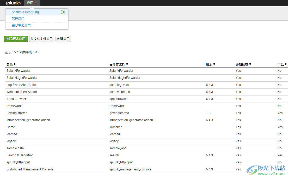This screenshot has width=288, height=178.
Task: Click the 从文件安装应用 button
Action: 42,39
